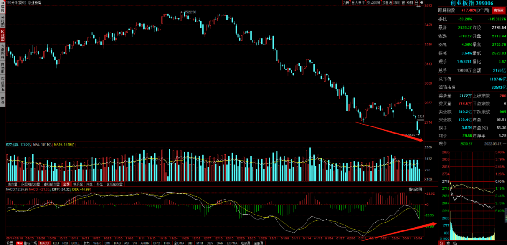Select 虚拟成交量 tab
Viewport: 507px width, 245px height.
coord(52,184)
